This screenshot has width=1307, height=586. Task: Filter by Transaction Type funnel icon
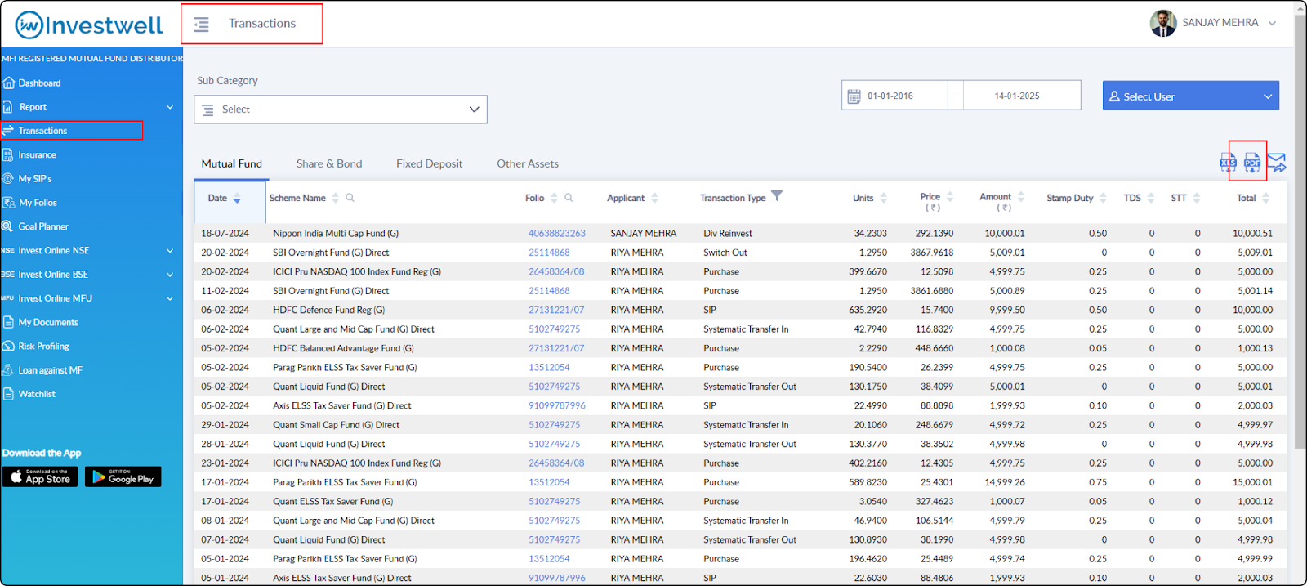pyautogui.click(x=777, y=196)
